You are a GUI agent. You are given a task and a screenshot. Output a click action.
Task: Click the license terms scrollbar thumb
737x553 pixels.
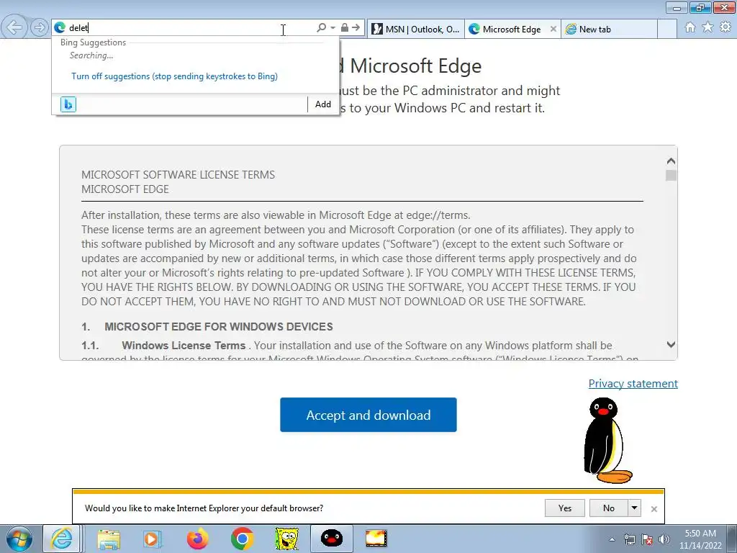[x=672, y=176]
